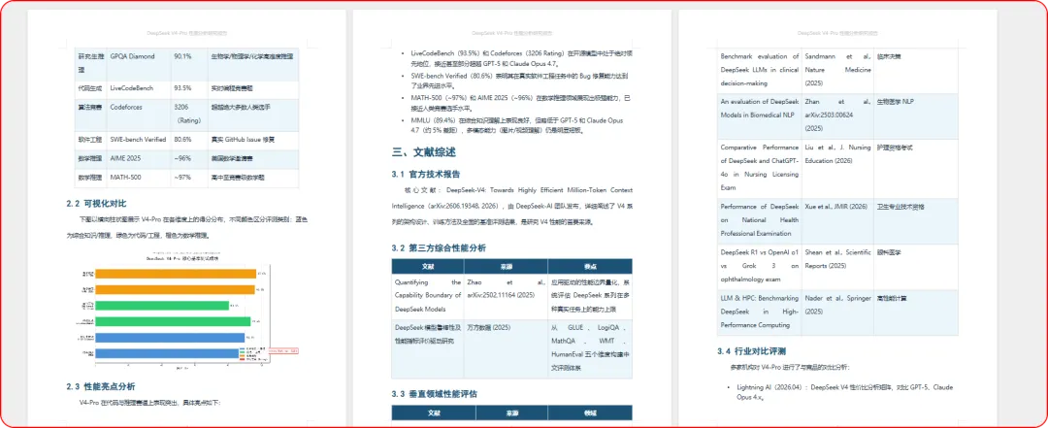
Task: Click the '~97%' score cell
Action: pos(189,178)
